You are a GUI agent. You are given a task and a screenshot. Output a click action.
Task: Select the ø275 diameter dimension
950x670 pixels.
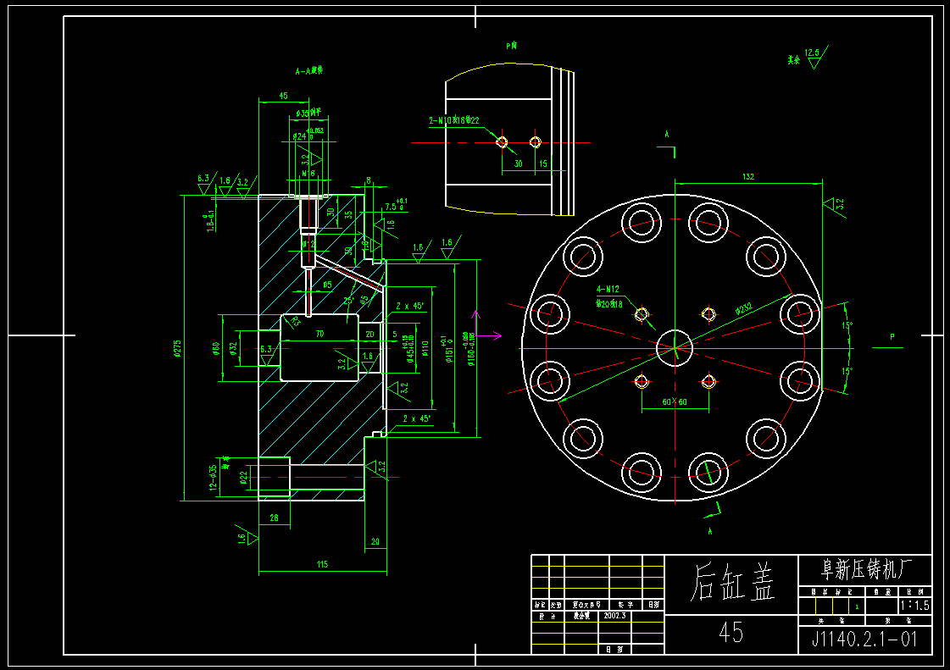(x=177, y=348)
